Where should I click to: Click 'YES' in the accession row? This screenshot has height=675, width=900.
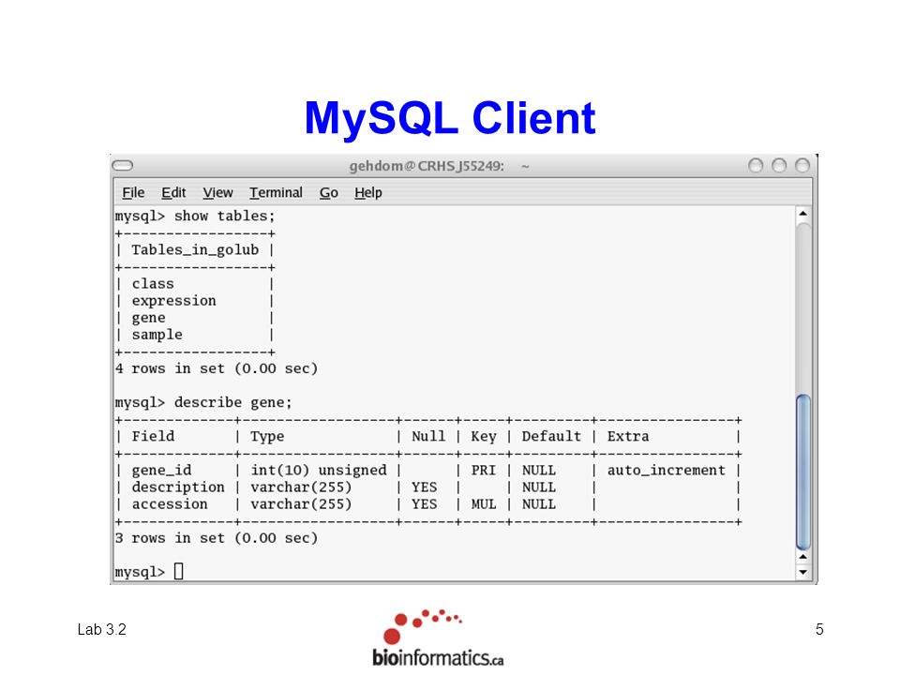424,504
